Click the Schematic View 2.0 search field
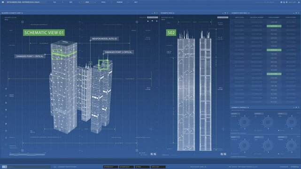 pos(223,17)
